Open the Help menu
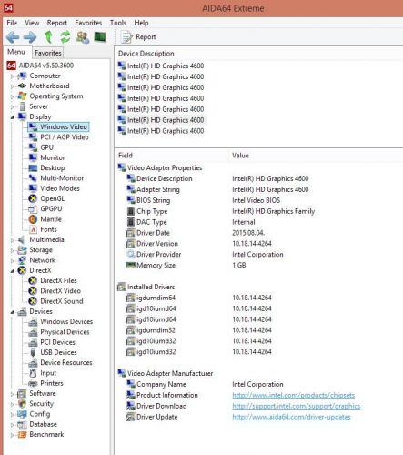403x455 pixels. tap(141, 23)
